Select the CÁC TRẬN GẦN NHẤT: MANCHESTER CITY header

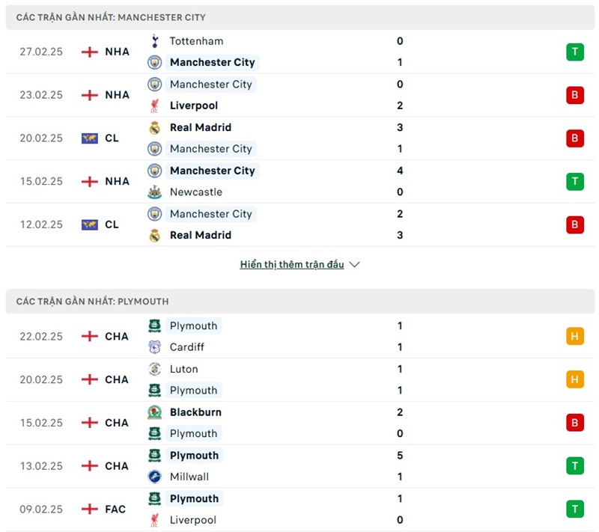pyautogui.click(x=112, y=16)
